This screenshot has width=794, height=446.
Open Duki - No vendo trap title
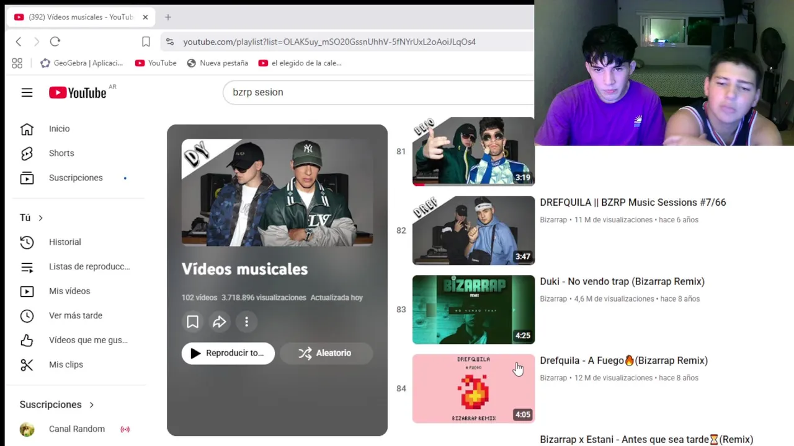tap(622, 281)
